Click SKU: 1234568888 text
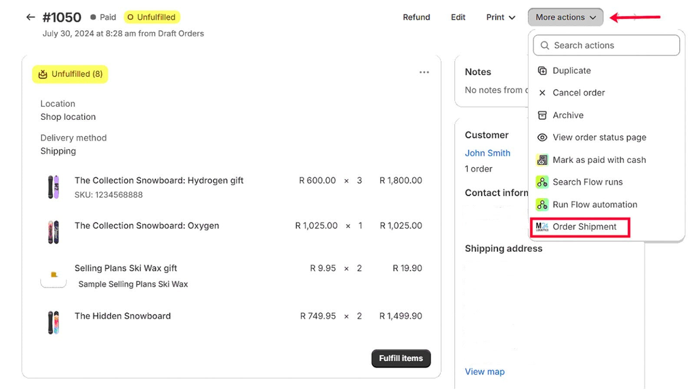695x391 pixels. tap(109, 195)
